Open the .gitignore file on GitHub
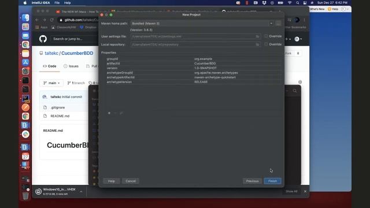370x208 pixels. pos(58,107)
